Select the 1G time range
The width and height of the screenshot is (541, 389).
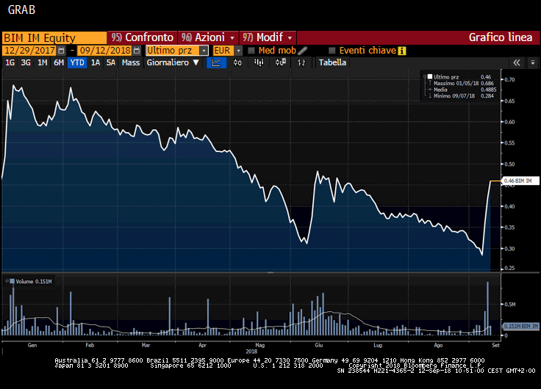[10, 62]
